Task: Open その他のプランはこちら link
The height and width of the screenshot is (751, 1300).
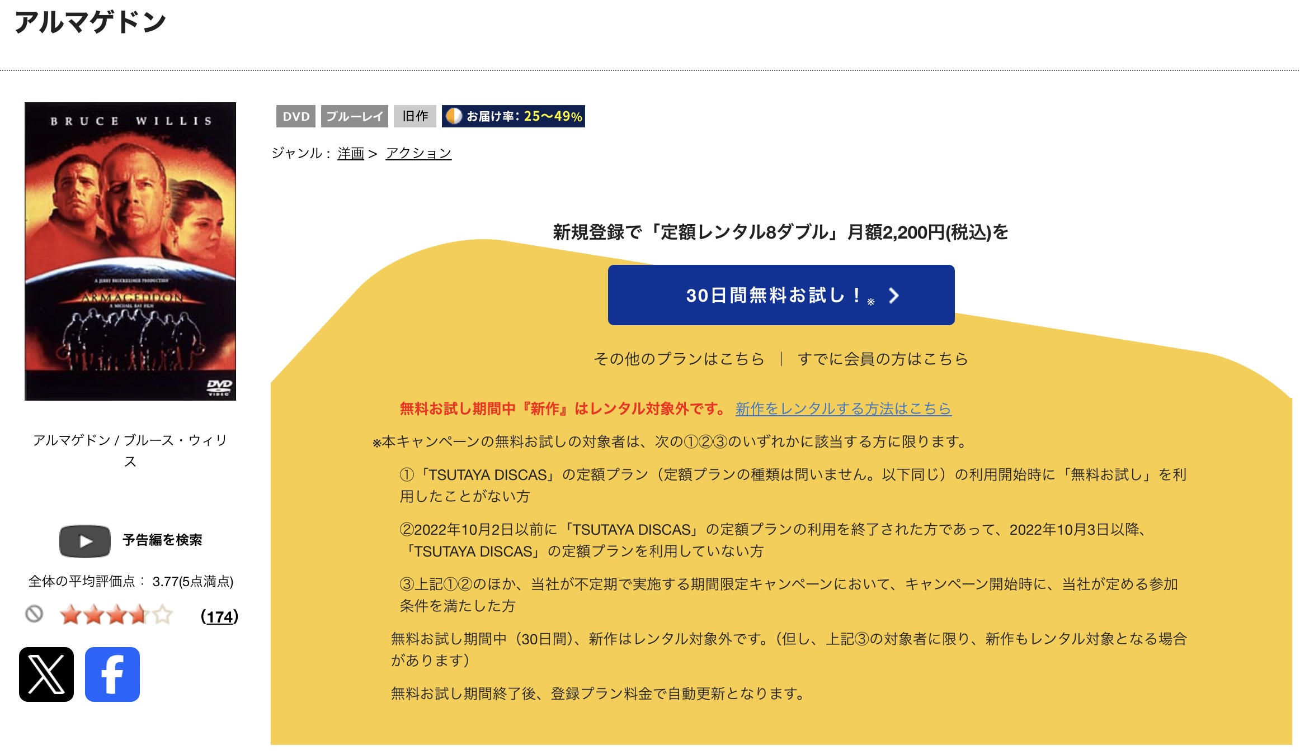Action: tap(679, 359)
